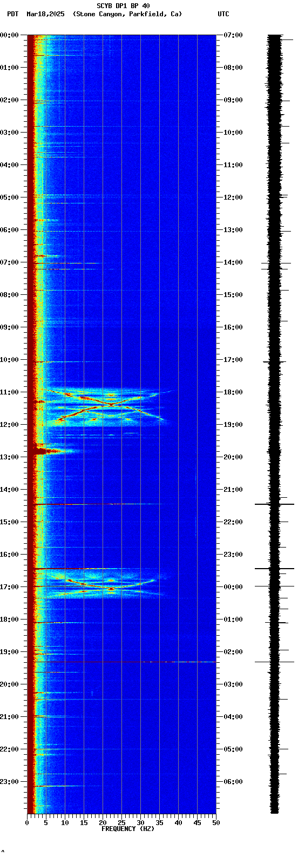Image resolution: width=298 pixels, height=857 pixels.
Task: Click the title text 'SCYB DP1 BP 40'
Action: pyautogui.click(x=123, y=6)
